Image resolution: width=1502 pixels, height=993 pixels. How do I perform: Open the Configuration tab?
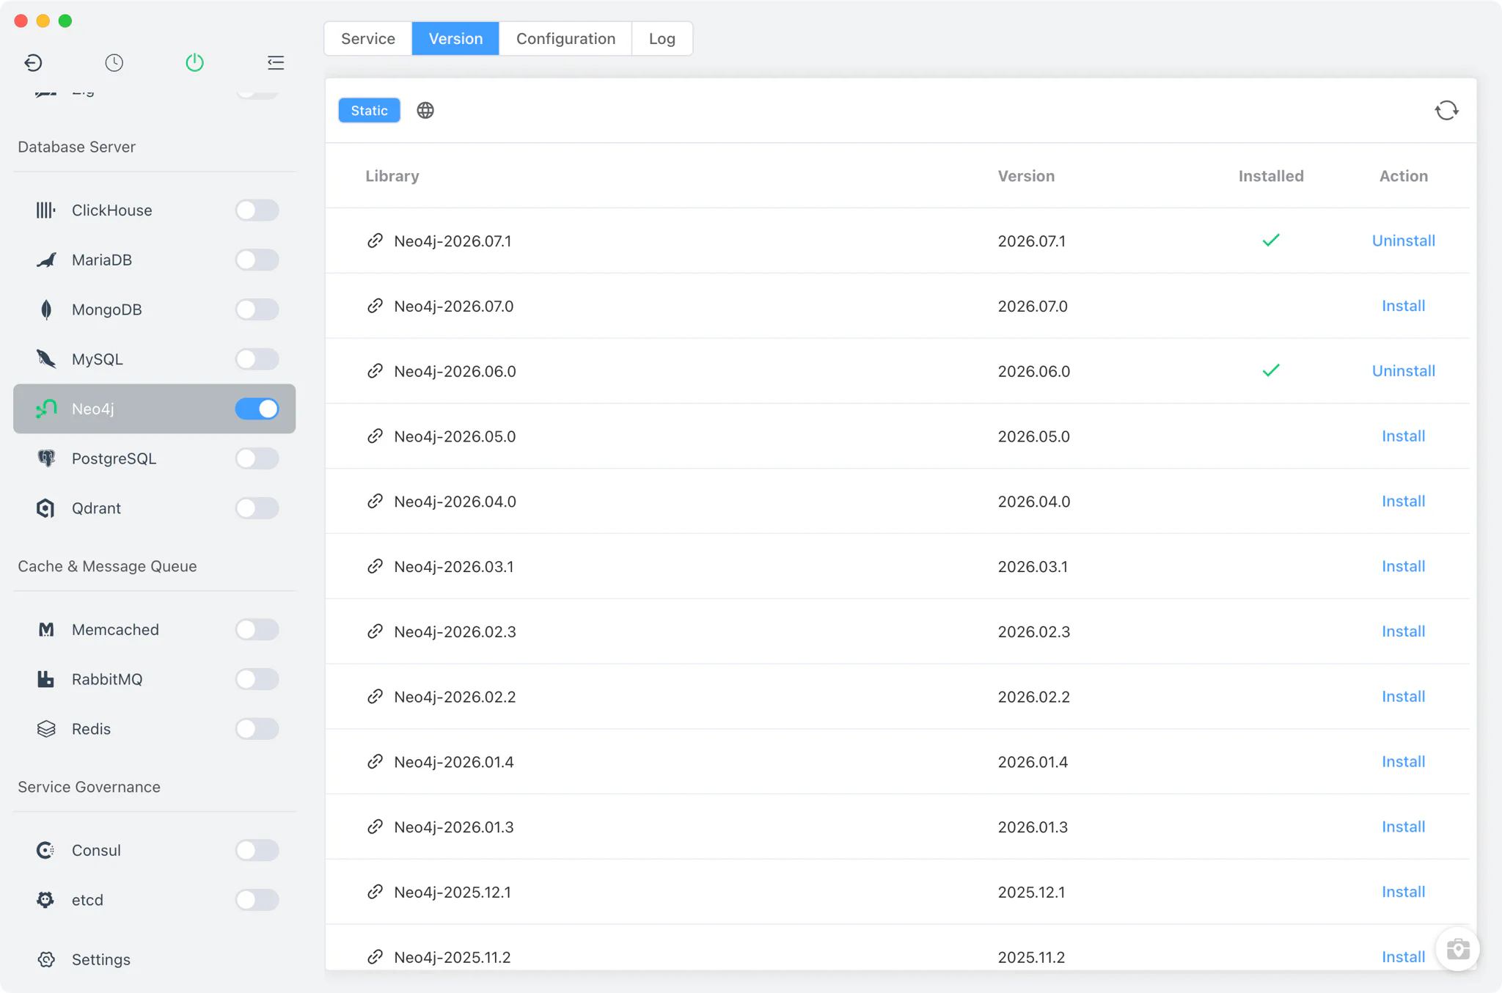pyautogui.click(x=565, y=39)
